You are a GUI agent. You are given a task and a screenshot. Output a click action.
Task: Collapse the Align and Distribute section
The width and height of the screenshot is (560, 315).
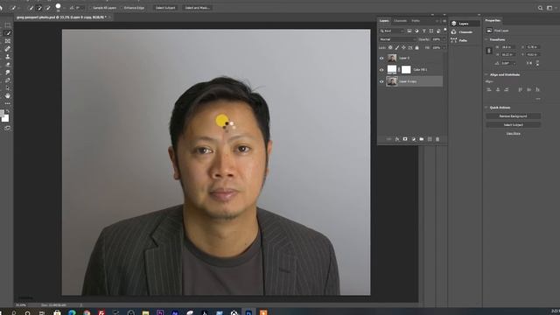pos(486,74)
